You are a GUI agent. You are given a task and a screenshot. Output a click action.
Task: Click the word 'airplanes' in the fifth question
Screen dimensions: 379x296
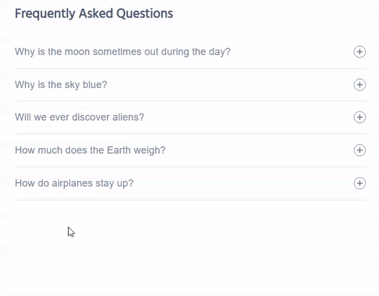[x=72, y=183]
